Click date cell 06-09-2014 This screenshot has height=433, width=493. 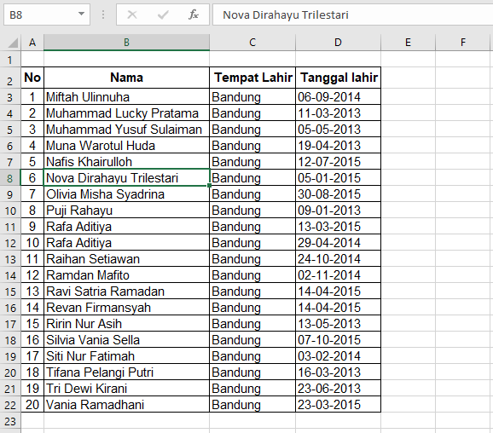pyautogui.click(x=339, y=97)
